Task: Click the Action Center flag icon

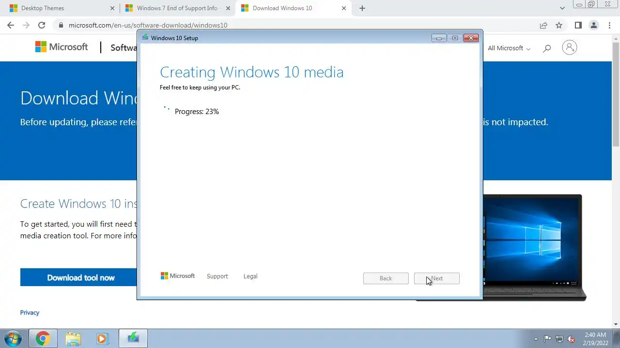Action: (547, 339)
